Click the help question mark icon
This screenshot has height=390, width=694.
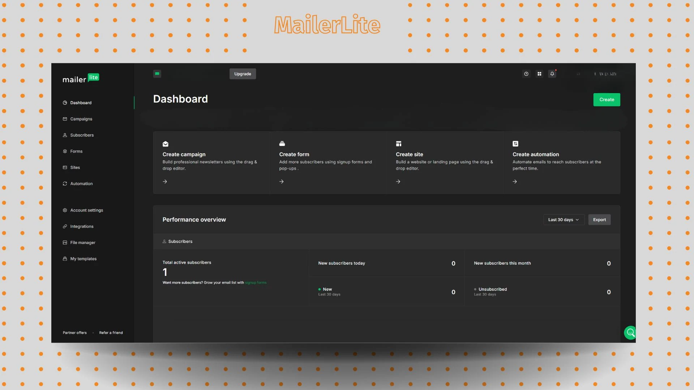click(x=526, y=74)
